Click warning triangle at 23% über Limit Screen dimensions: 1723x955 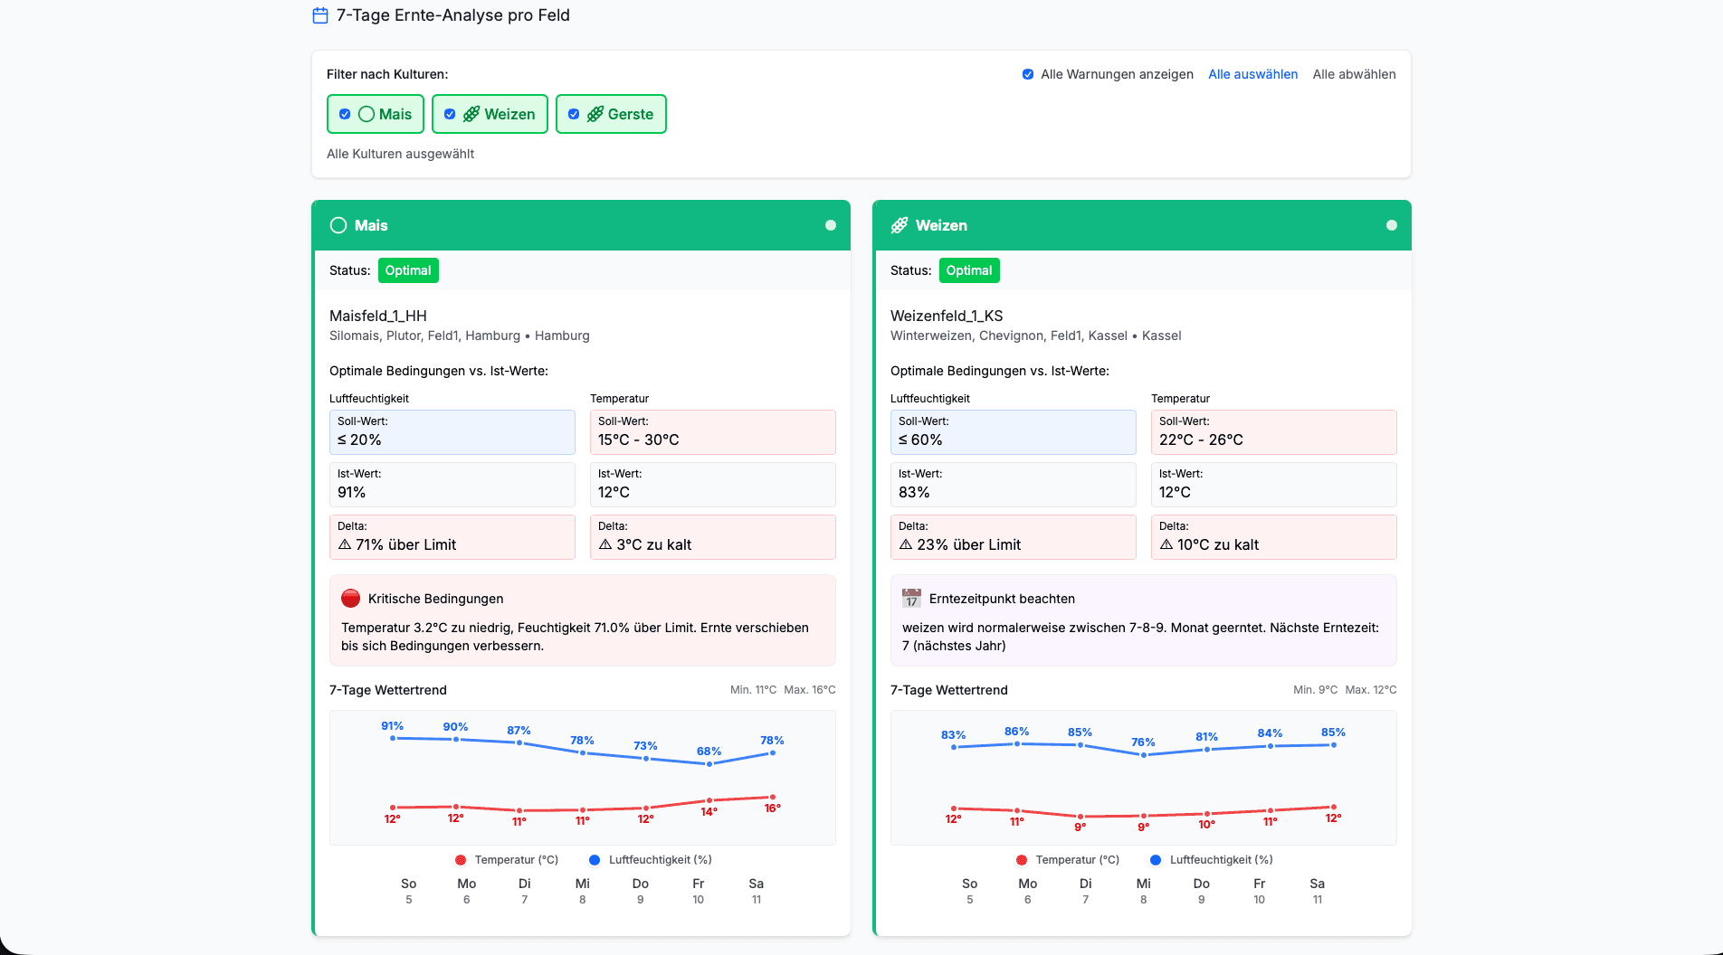coord(906,544)
